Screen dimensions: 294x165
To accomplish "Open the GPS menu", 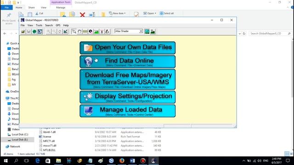I will [58, 25].
